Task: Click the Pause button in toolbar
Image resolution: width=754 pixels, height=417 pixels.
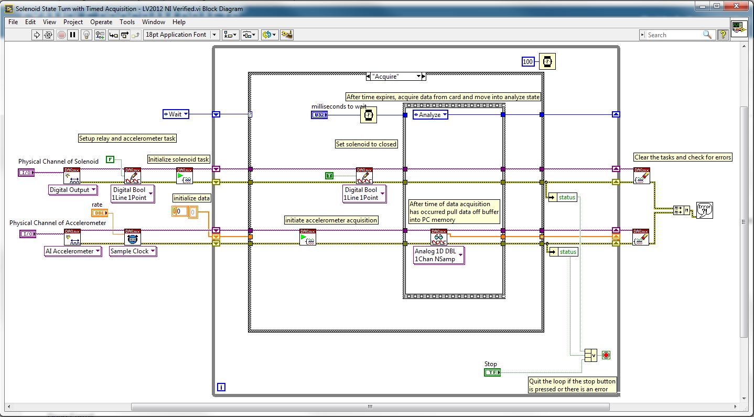Action: point(73,35)
